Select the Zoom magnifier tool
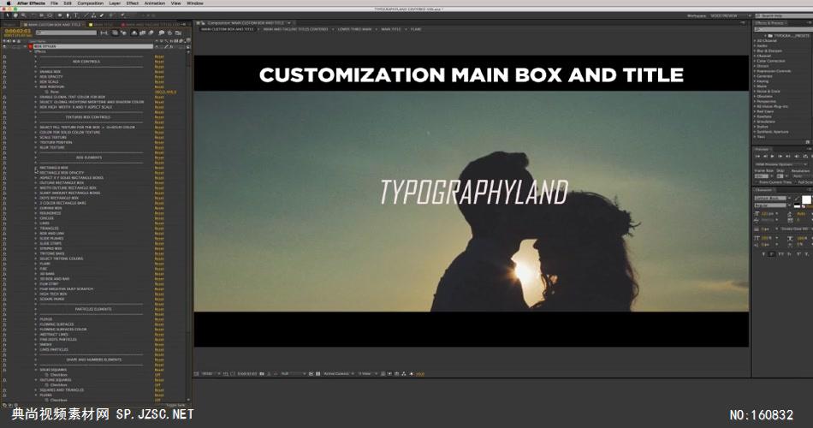This screenshot has width=813, height=428. 23,15
